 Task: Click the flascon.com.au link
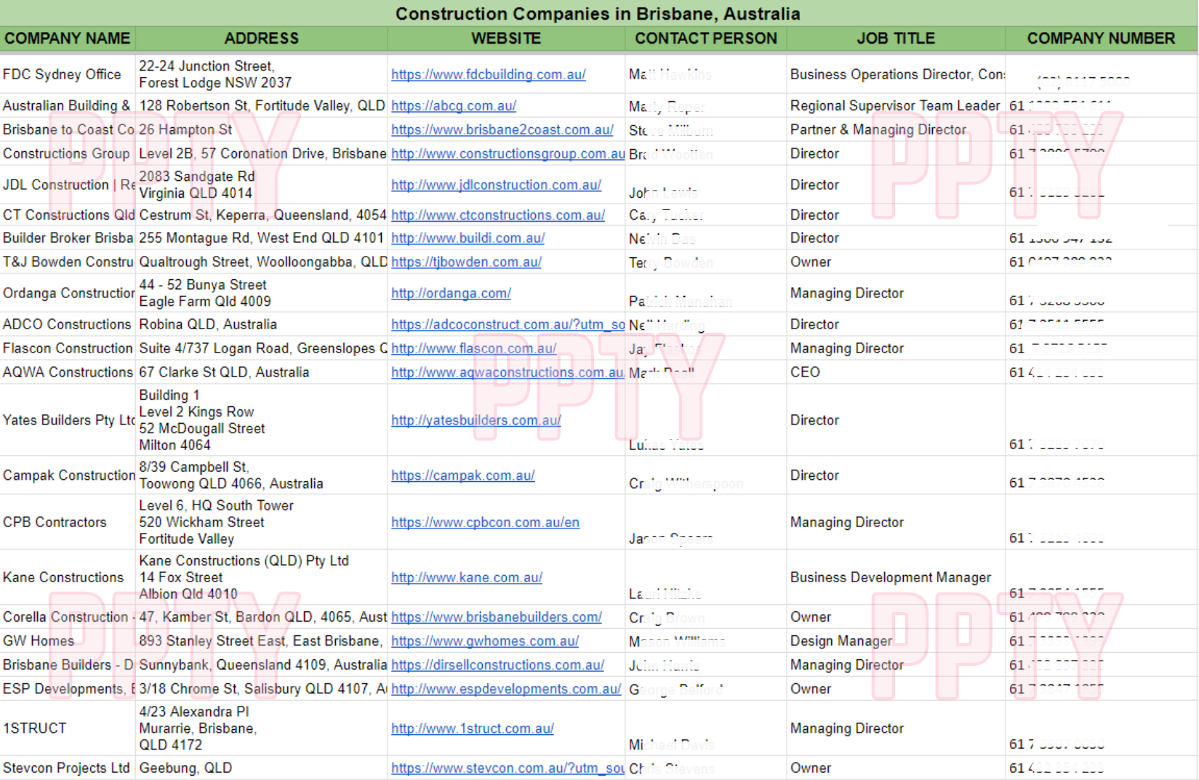pyautogui.click(x=473, y=349)
